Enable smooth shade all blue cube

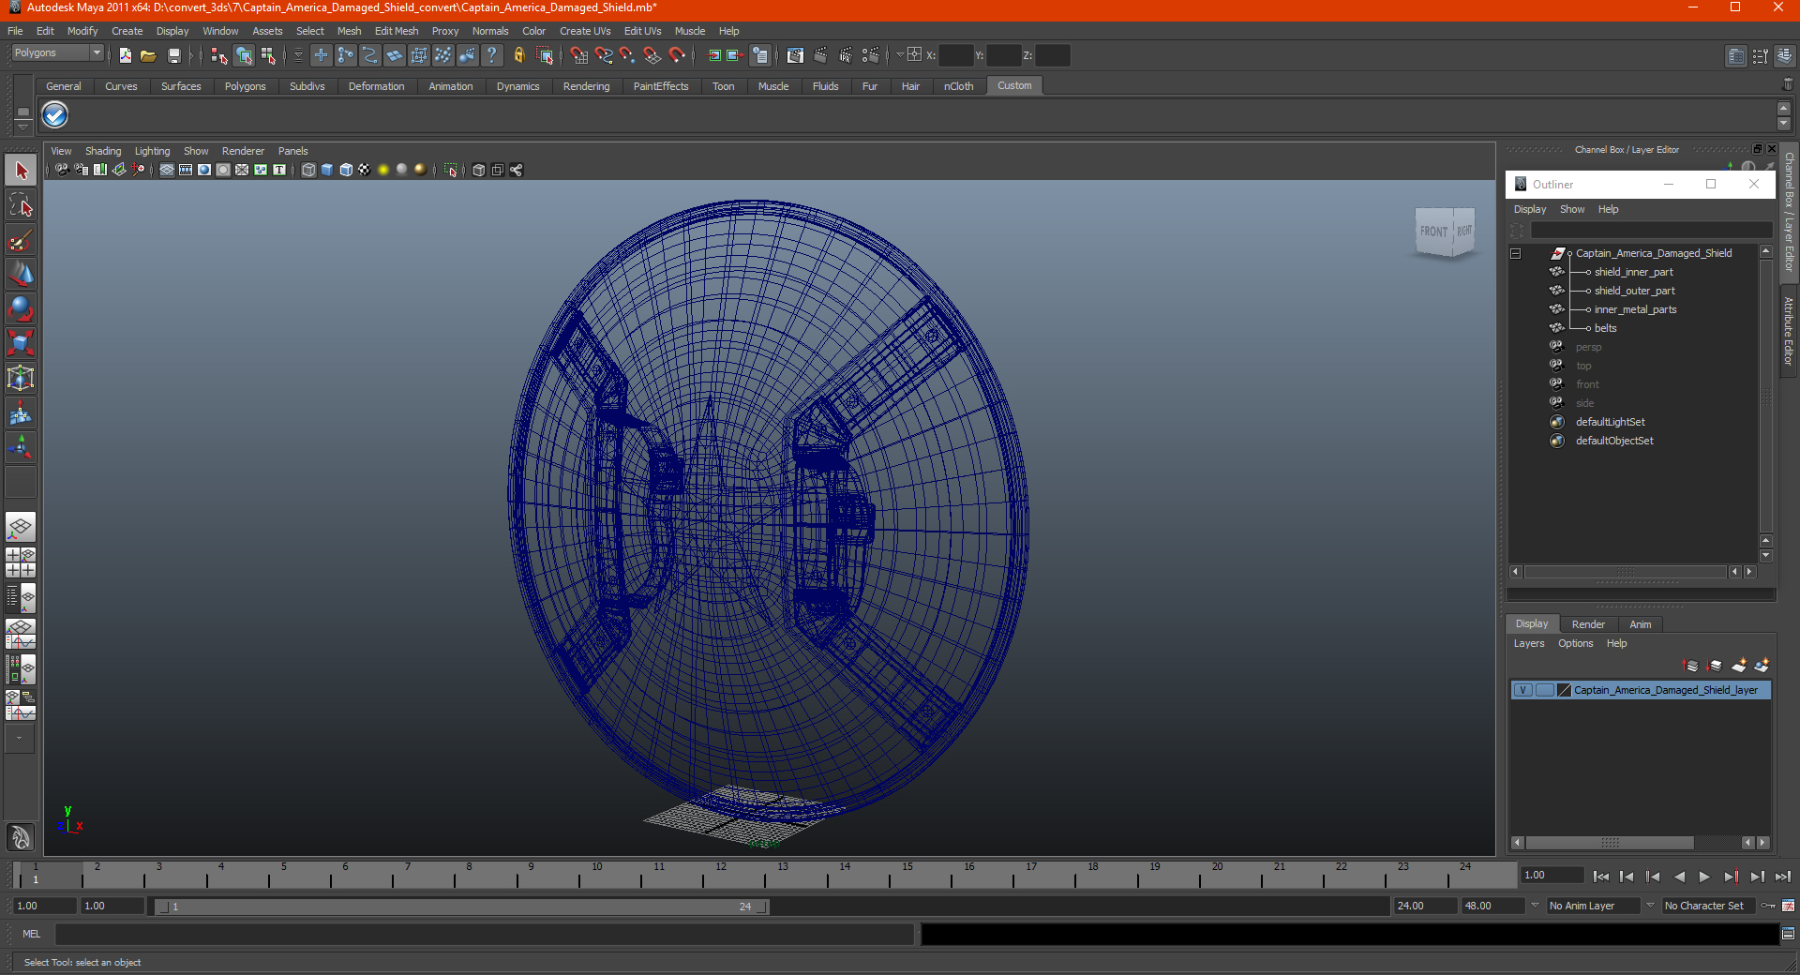327,170
